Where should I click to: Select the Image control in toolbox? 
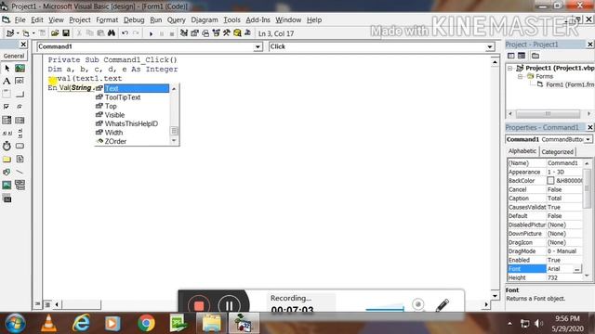pos(7,185)
